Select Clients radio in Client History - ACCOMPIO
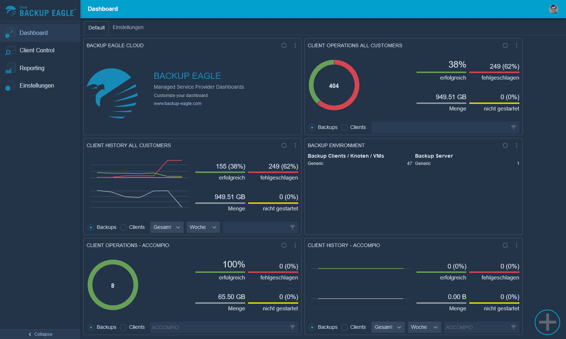This screenshot has width=566, height=339. 344,327
